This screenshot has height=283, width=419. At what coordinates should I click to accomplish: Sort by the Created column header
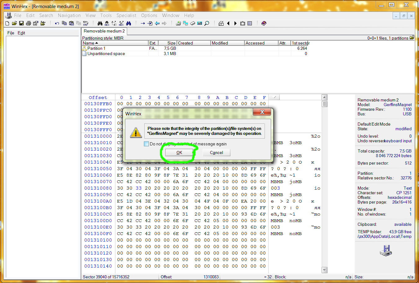point(194,43)
